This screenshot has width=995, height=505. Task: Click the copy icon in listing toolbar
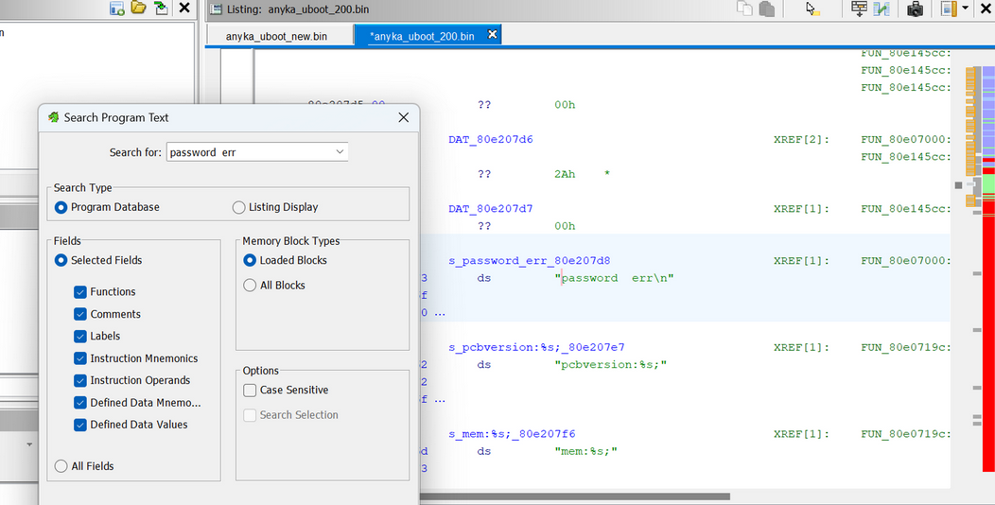(x=744, y=9)
